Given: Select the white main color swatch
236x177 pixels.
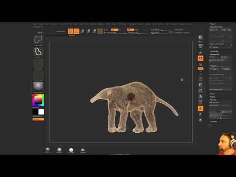Looking at the screenshot, I should coord(41,112).
